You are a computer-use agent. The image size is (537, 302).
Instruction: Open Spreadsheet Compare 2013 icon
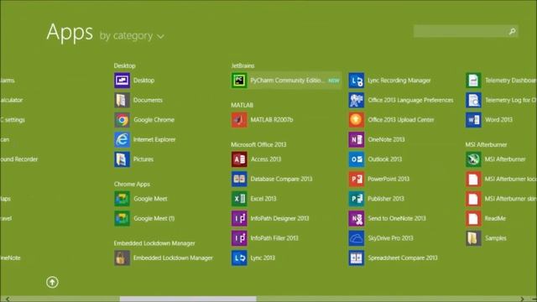pyautogui.click(x=356, y=258)
